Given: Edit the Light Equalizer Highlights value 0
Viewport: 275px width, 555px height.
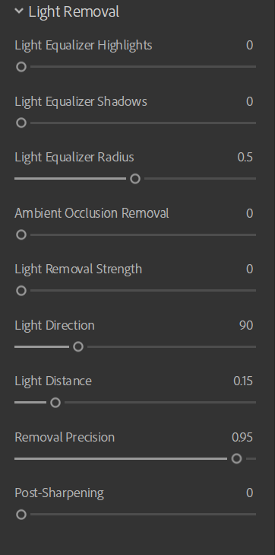Looking at the screenshot, I should coord(250,46).
